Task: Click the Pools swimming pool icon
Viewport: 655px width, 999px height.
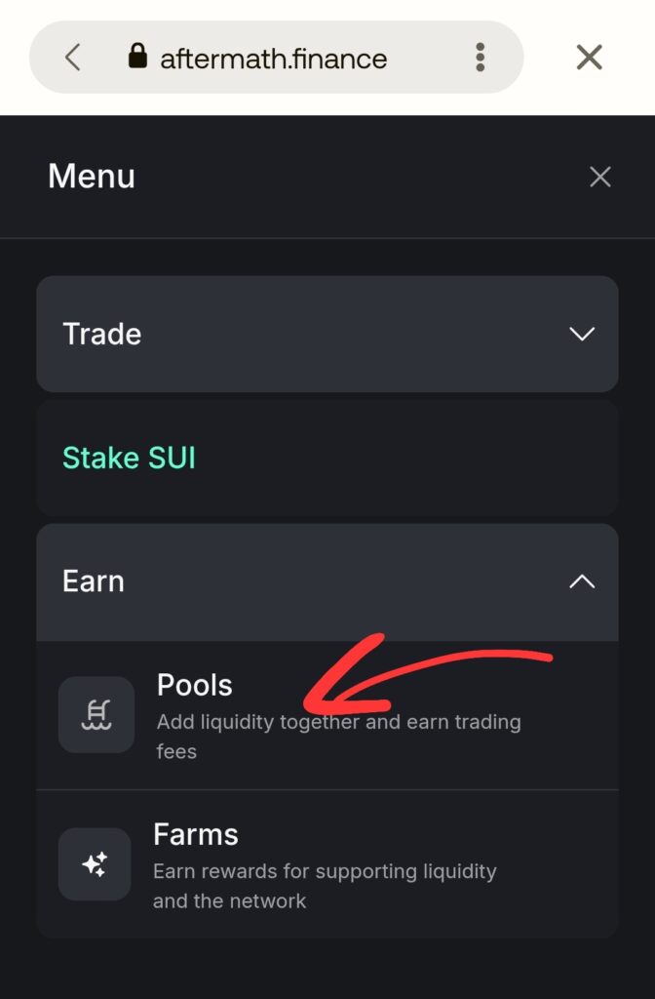Action: pyautogui.click(x=96, y=715)
